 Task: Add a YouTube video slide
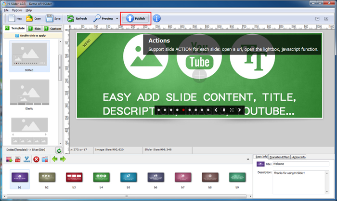click(18, 160)
